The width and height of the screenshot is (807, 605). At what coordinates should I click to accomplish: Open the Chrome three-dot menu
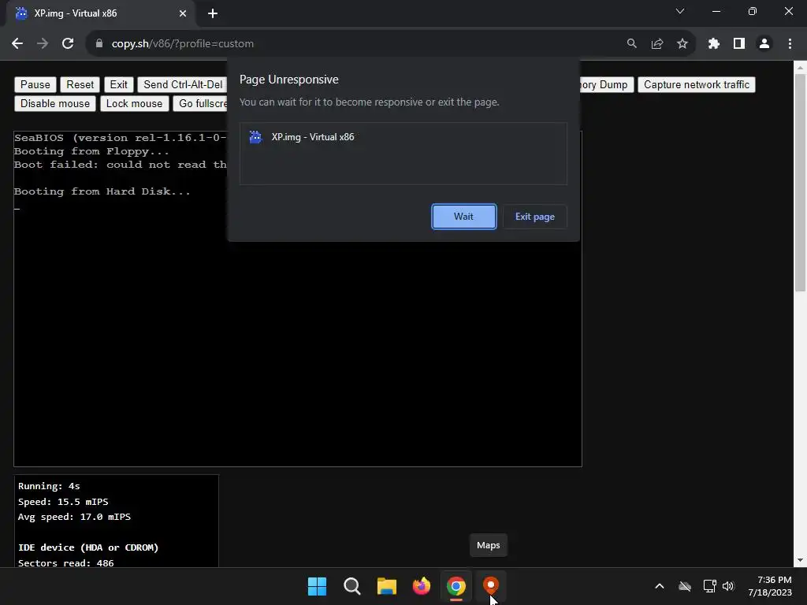[x=790, y=44]
